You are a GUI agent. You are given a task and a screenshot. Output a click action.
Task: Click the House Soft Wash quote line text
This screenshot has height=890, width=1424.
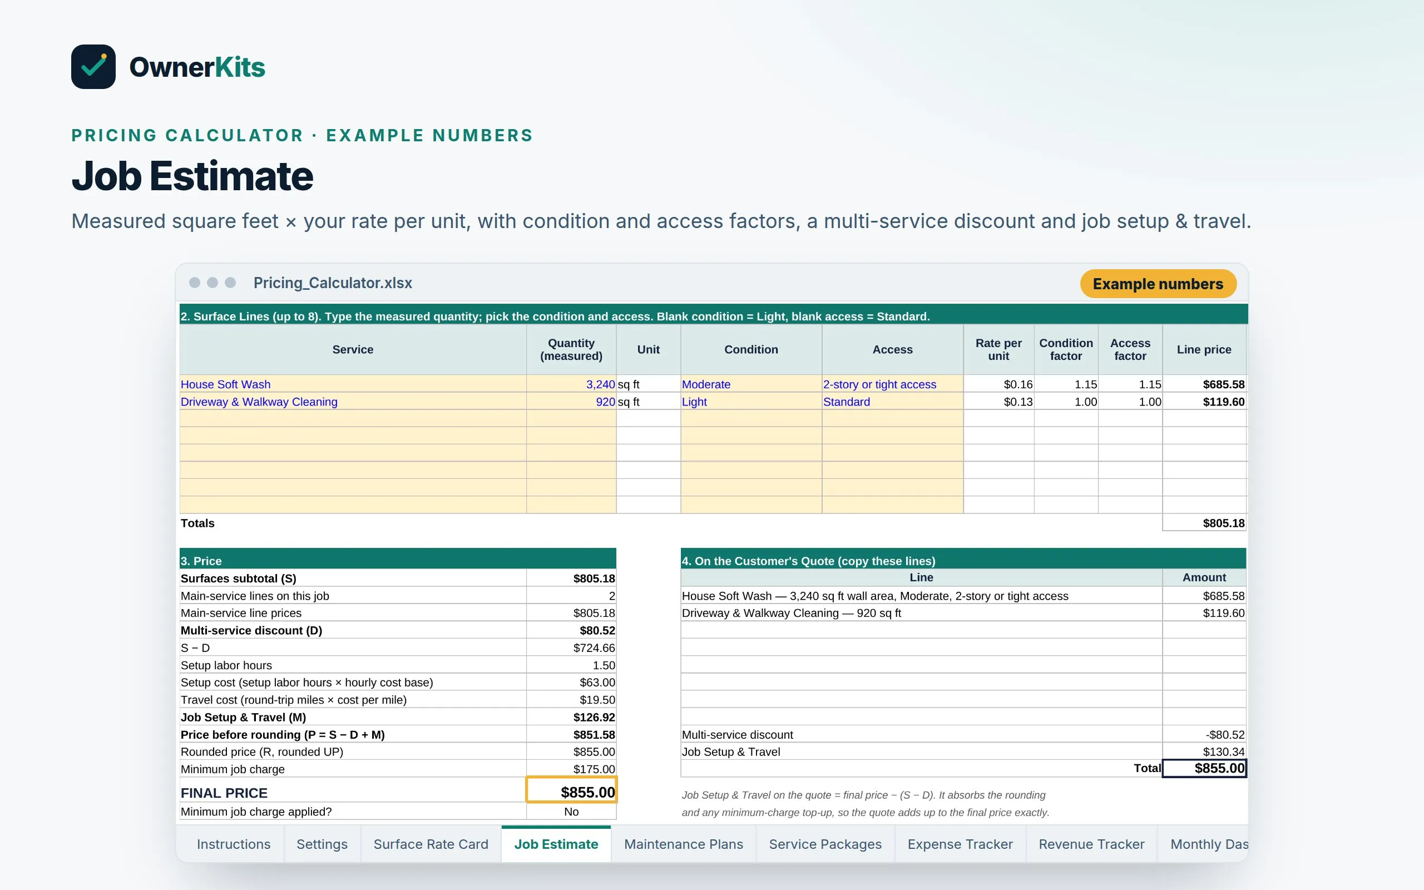[875, 596]
